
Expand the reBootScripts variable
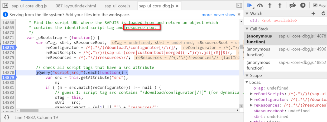(251, 94)
